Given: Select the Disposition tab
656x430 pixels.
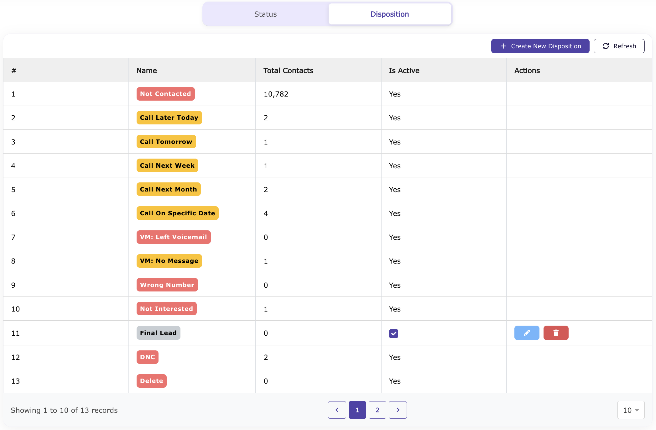Looking at the screenshot, I should point(389,14).
